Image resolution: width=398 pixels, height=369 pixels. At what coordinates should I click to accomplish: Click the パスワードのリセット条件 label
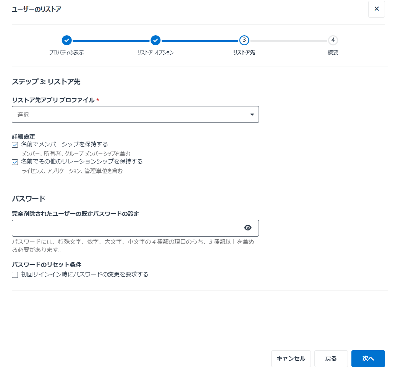pyautogui.click(x=47, y=265)
